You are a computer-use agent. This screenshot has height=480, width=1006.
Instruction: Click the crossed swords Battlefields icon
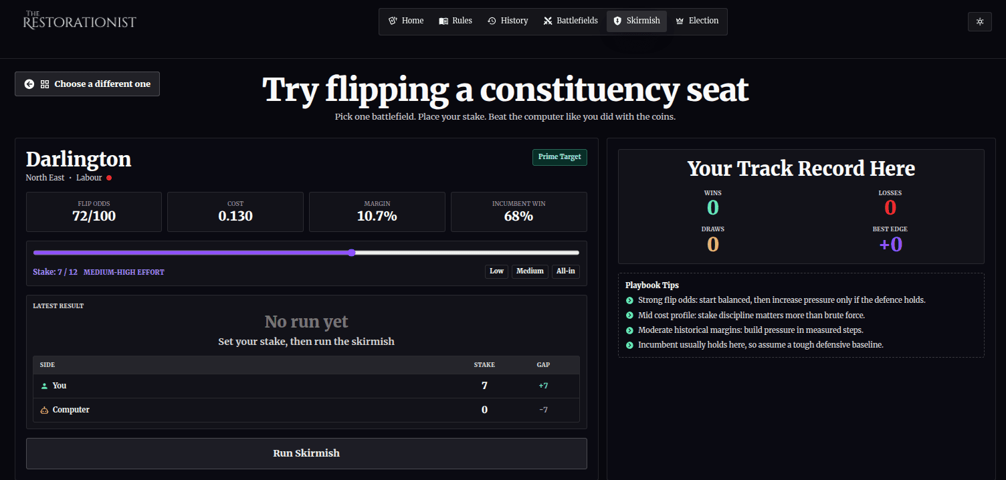pos(548,21)
